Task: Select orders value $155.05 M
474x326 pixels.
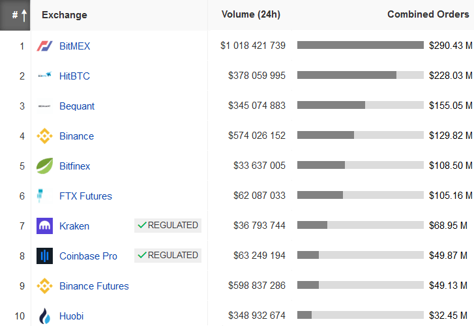Action: [451, 105]
